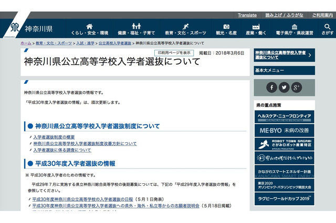This screenshot has height=223, width=336.
Task: Open 県西地域活性化プロジェクト banner
Action: tap(284, 158)
